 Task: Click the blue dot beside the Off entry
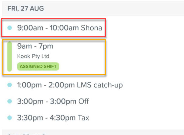tap(9, 101)
